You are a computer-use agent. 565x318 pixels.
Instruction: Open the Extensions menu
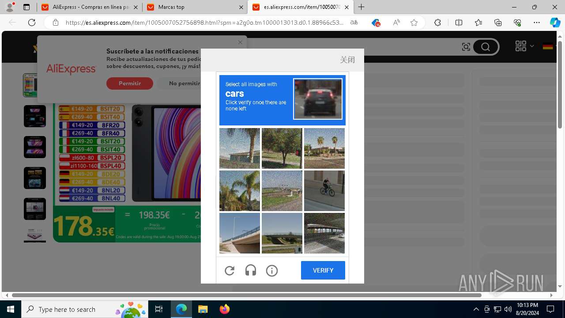pyautogui.click(x=437, y=23)
